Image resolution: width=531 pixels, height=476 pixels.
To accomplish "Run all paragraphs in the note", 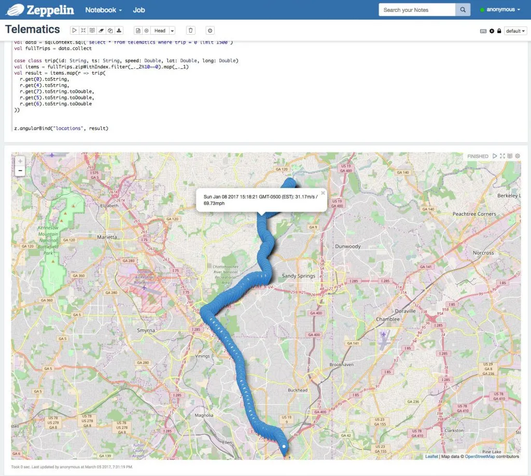I will pyautogui.click(x=75, y=31).
